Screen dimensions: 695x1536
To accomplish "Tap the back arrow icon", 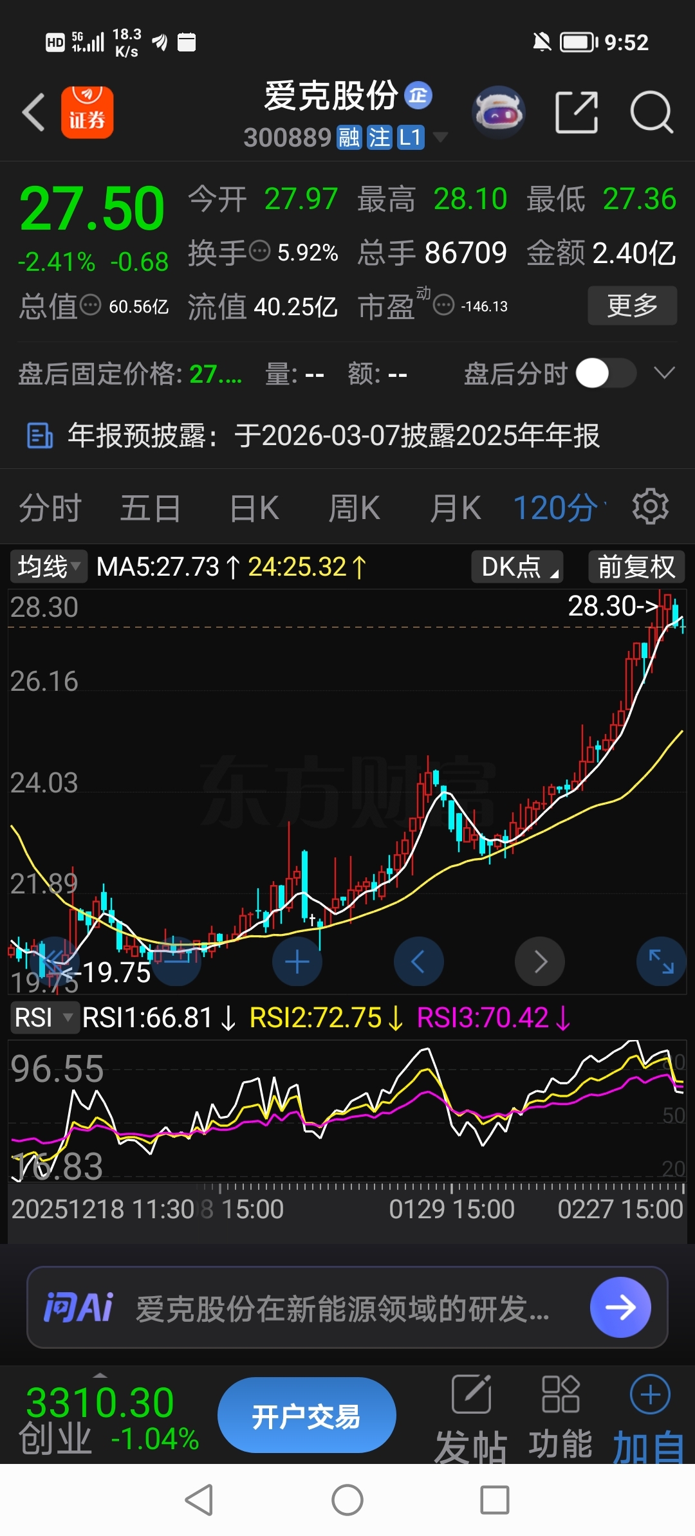I will click(33, 113).
